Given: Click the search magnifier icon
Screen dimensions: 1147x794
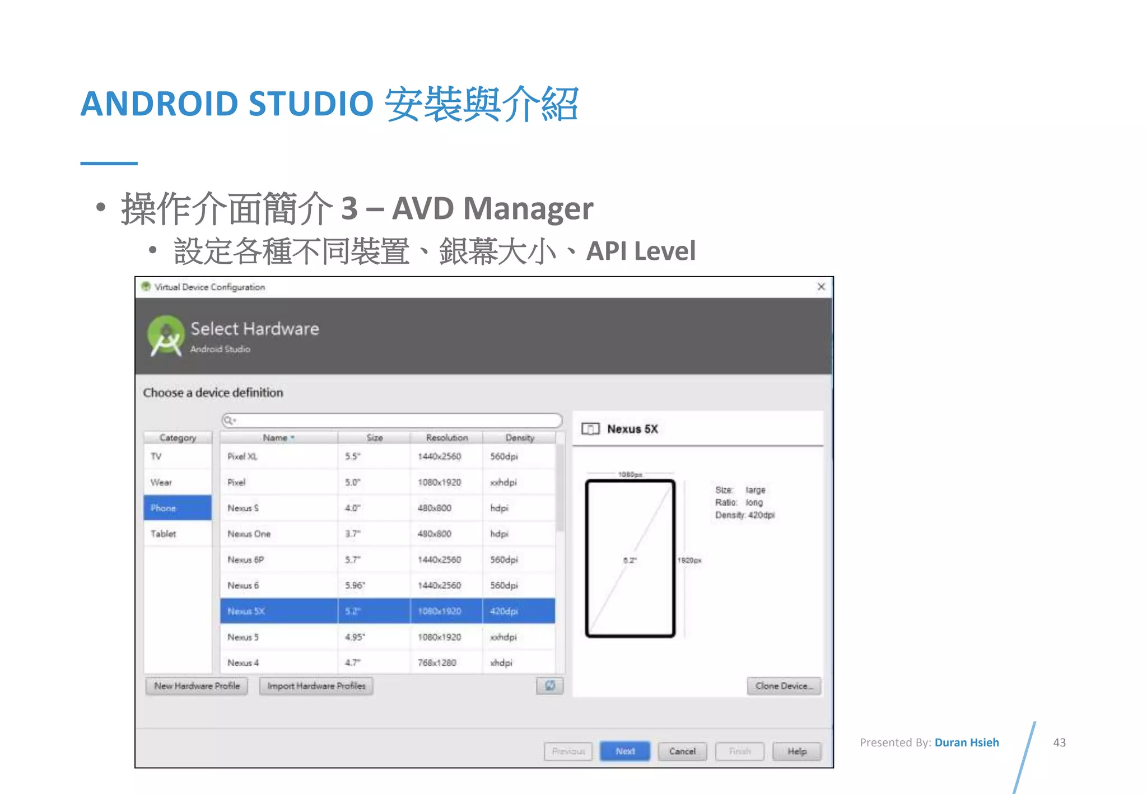Looking at the screenshot, I should 229,421.
